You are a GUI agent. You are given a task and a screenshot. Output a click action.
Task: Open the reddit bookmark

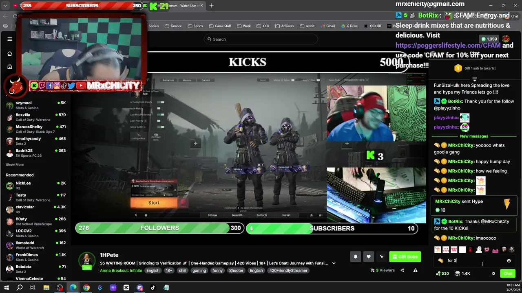click(307, 26)
